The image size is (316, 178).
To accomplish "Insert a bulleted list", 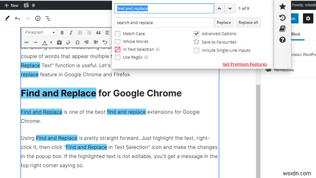I will (x=80, y=33).
